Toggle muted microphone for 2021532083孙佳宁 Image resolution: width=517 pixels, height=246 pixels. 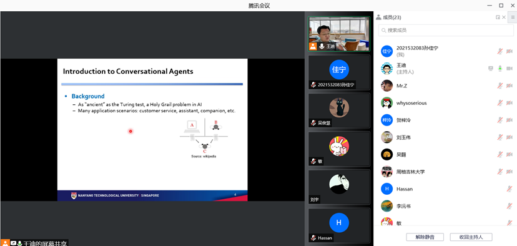500,51
